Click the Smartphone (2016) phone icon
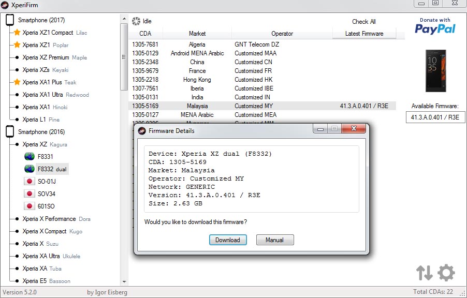This screenshot has width=467, height=298. pos(10,131)
